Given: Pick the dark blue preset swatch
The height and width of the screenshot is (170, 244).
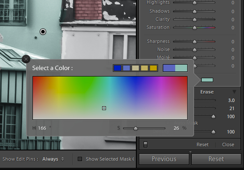Looking at the screenshot, I should point(118,68).
